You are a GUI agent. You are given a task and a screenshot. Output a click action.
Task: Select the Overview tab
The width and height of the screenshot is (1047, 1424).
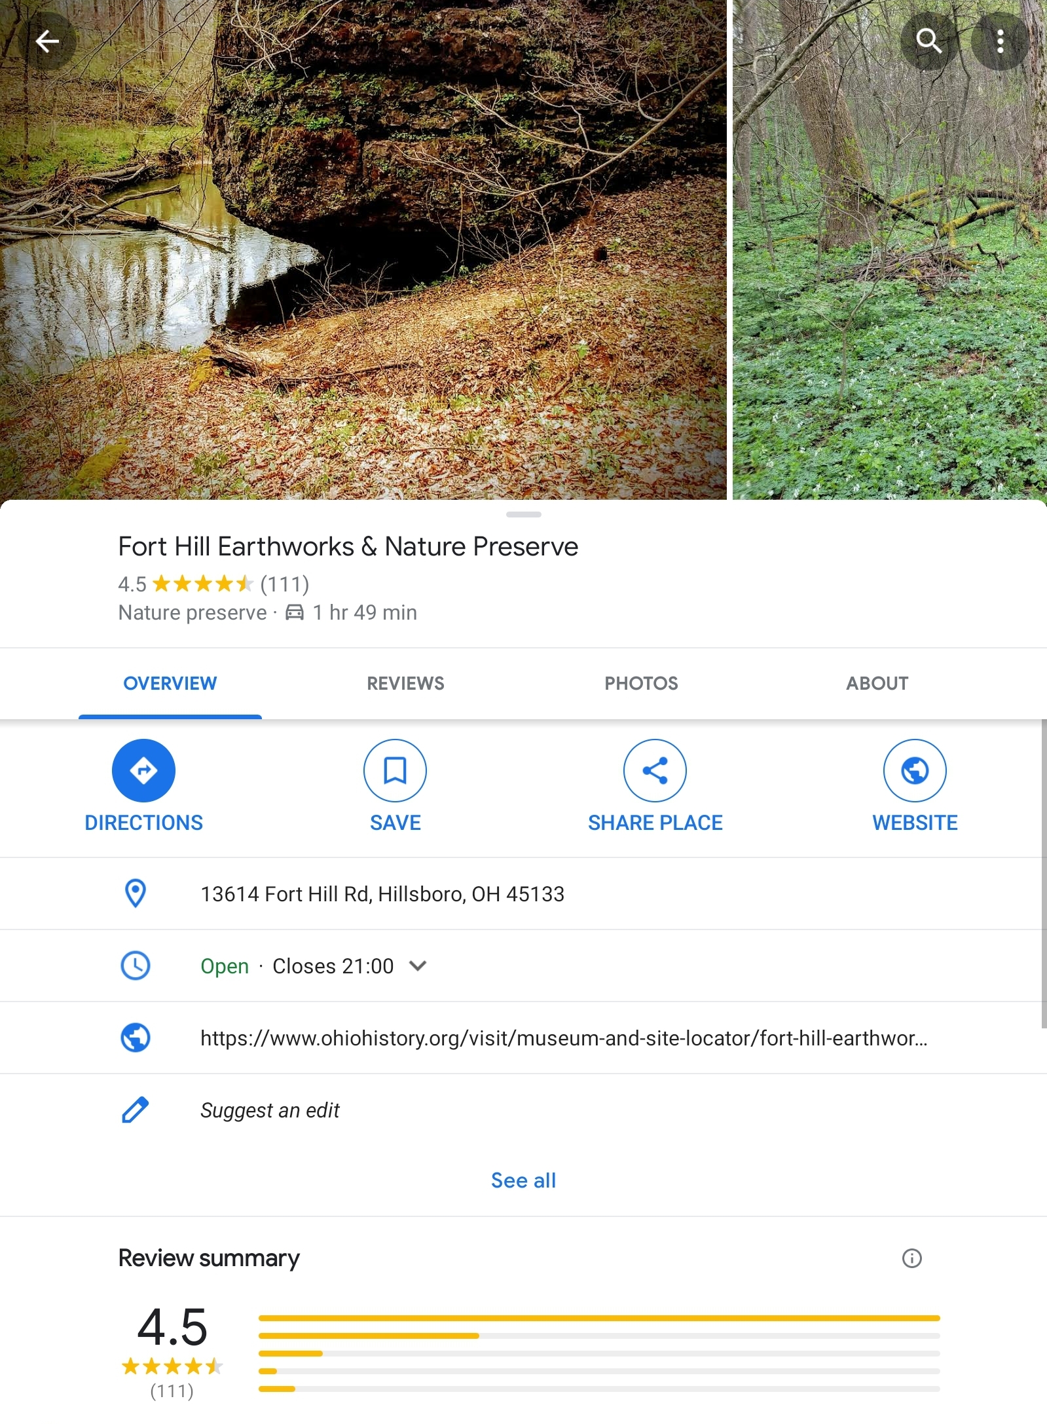point(170,683)
